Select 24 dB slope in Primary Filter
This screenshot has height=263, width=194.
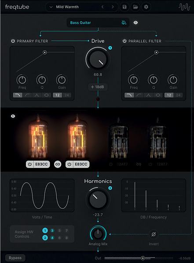[66, 95]
